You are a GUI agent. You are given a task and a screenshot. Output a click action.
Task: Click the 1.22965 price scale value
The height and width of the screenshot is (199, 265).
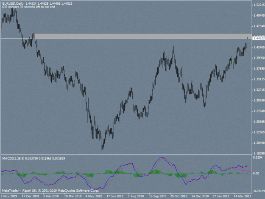click(259, 132)
